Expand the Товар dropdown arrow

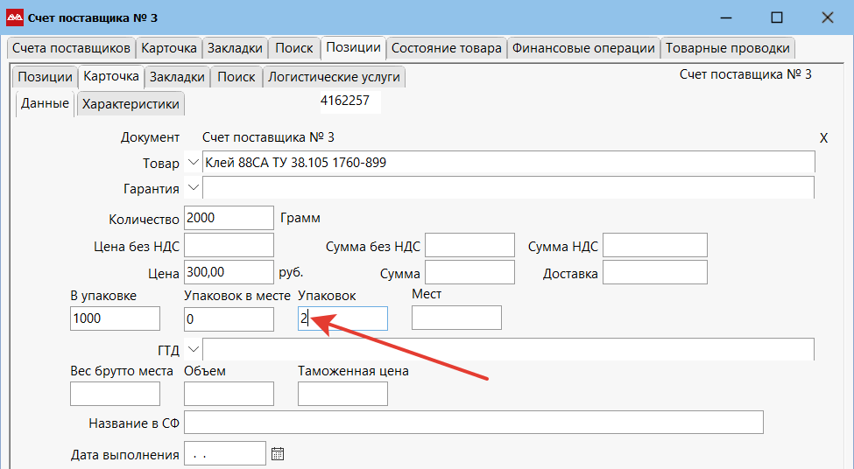[x=194, y=163]
